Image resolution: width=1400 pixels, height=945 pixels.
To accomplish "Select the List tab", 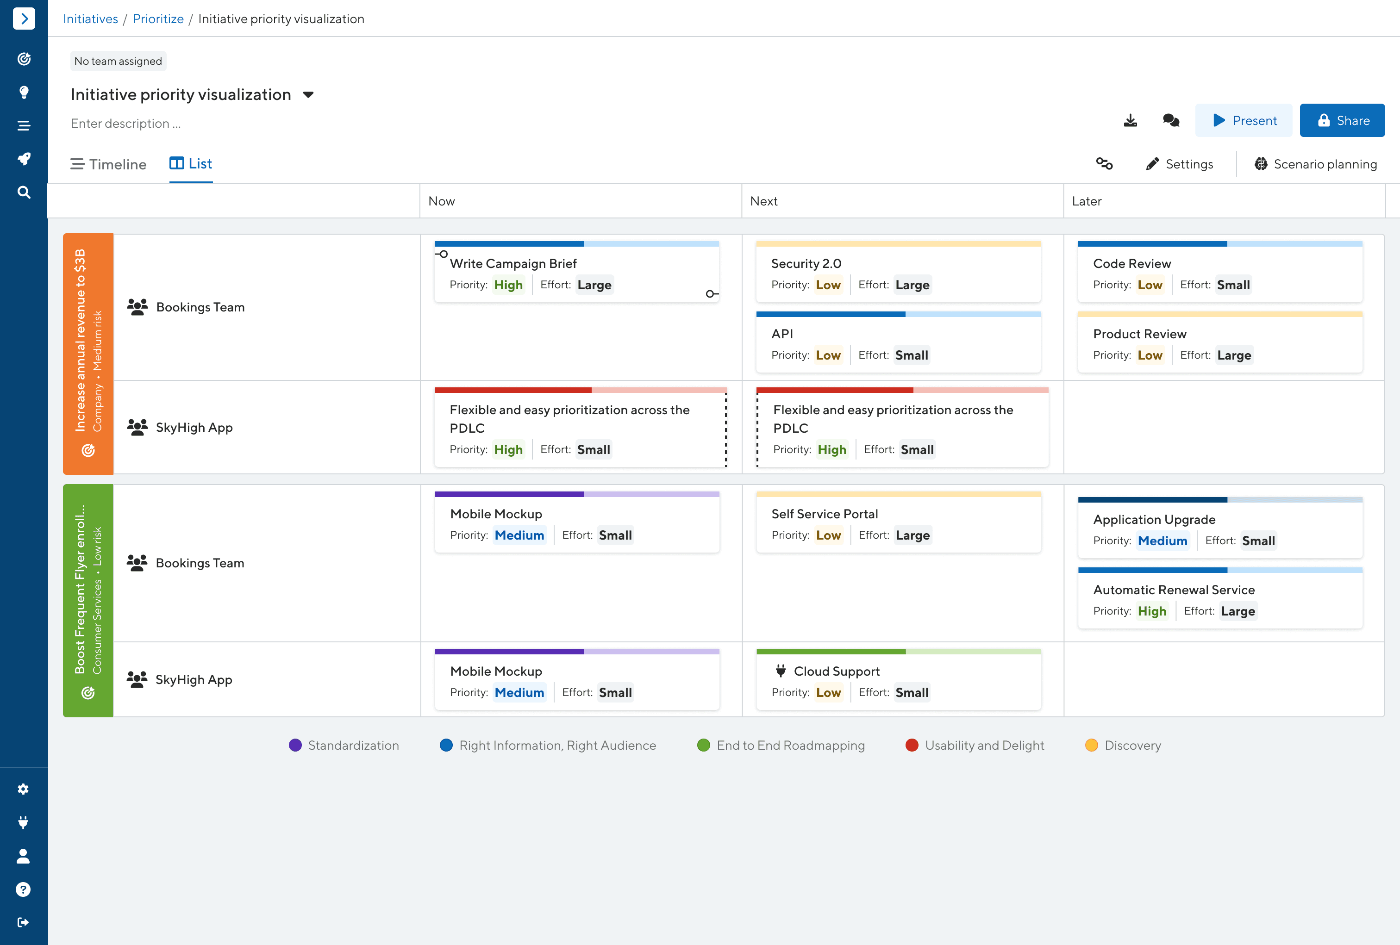I will tap(191, 164).
